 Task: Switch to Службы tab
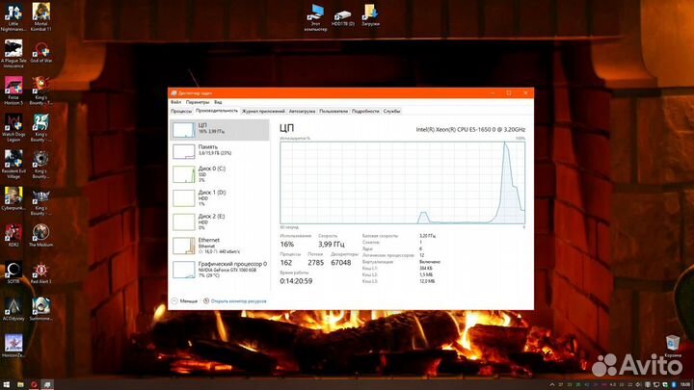(391, 111)
